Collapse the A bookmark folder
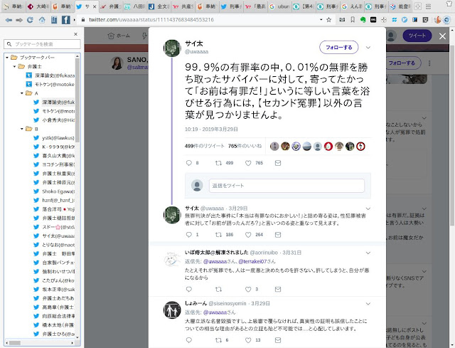Viewport: 455px width, 348px height. click(22, 93)
